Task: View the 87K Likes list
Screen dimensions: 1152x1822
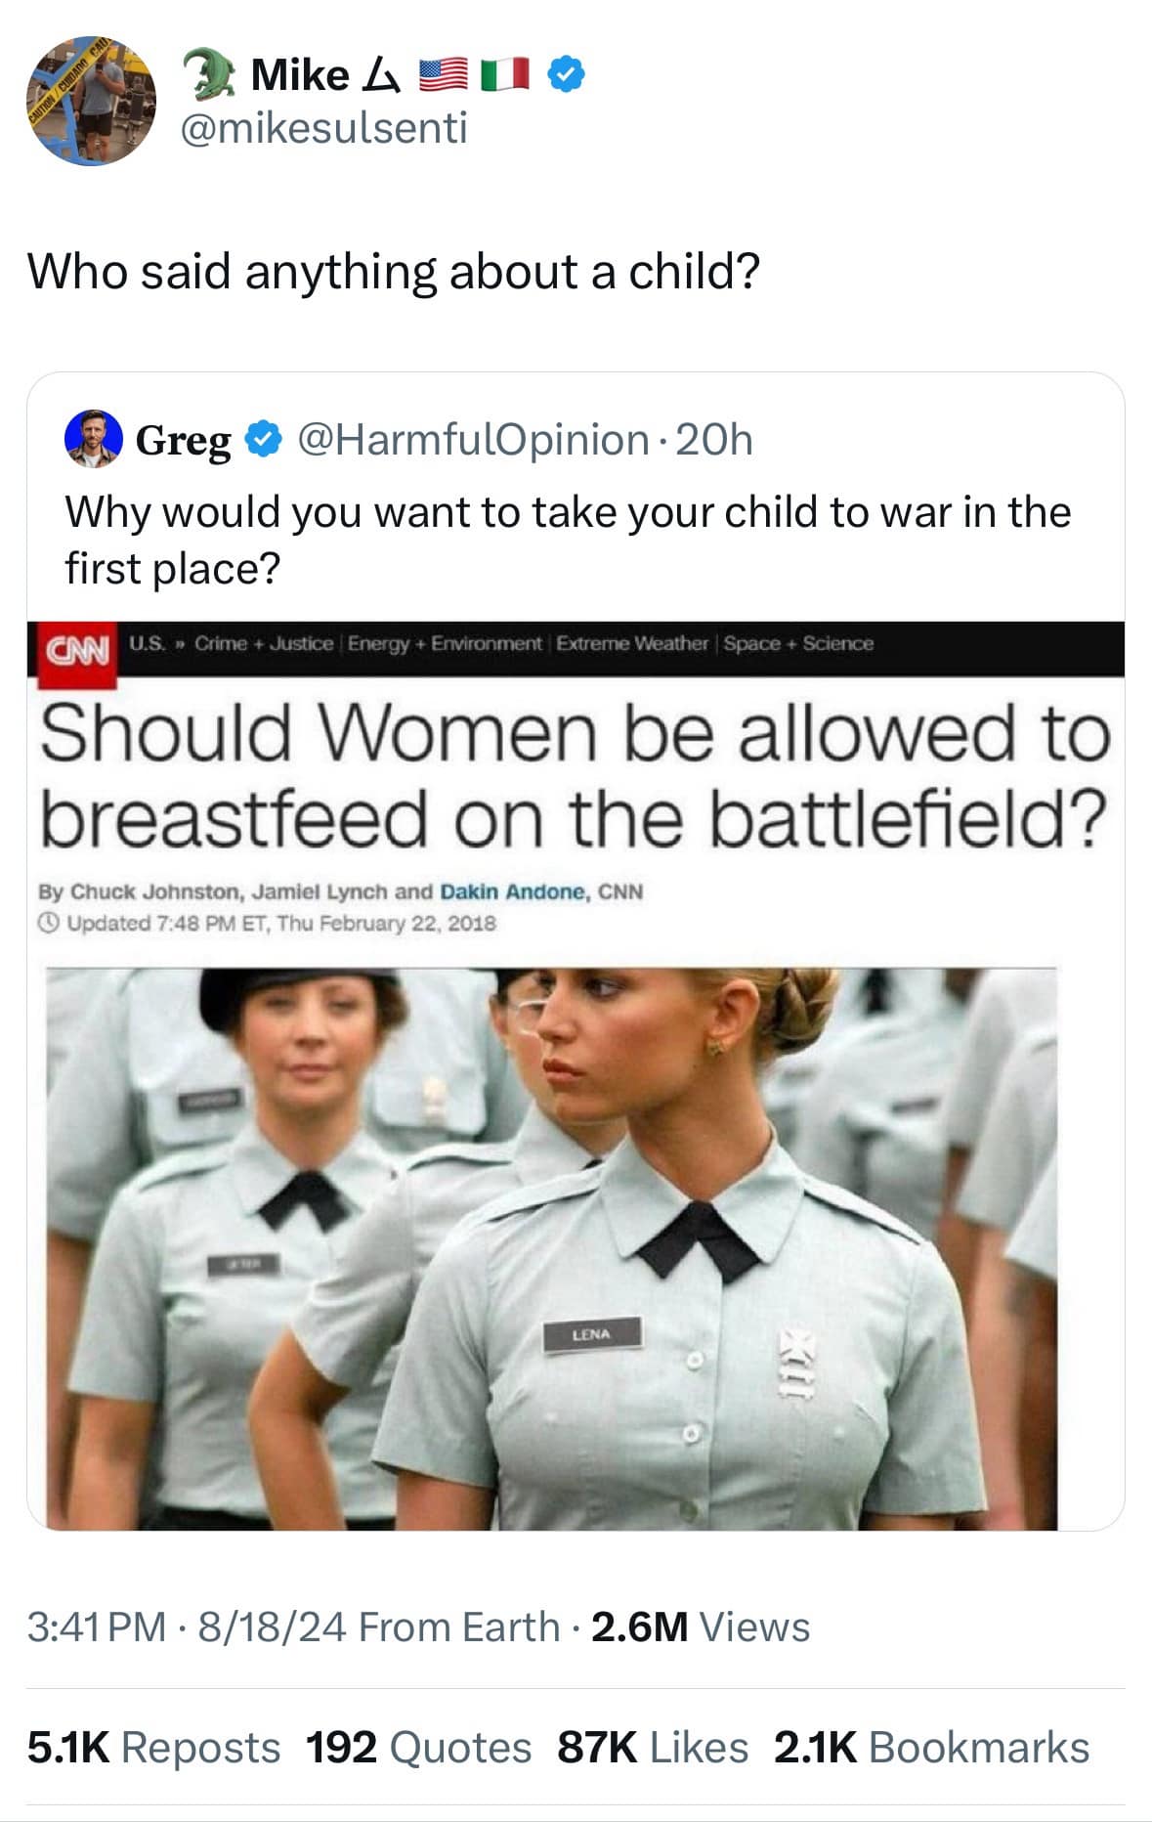Action: coord(652,1748)
